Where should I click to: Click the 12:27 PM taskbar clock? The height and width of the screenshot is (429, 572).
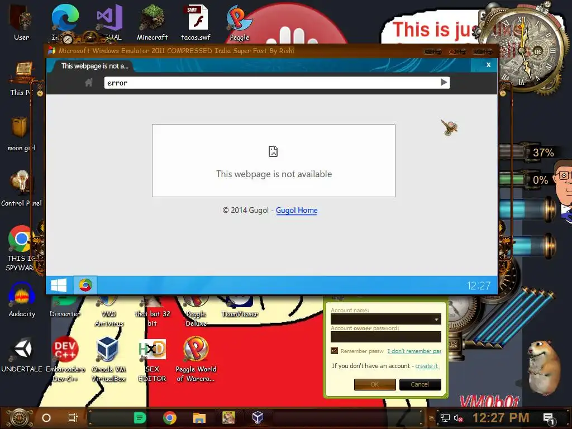tap(500, 418)
